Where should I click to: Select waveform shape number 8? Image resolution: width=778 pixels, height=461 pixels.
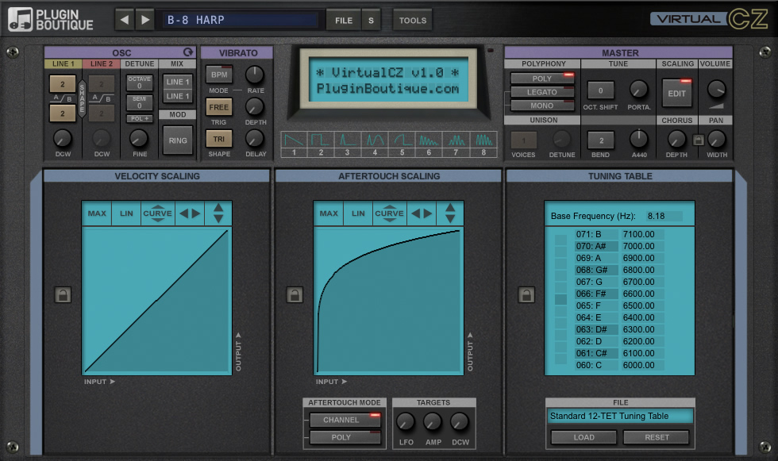[485, 144]
